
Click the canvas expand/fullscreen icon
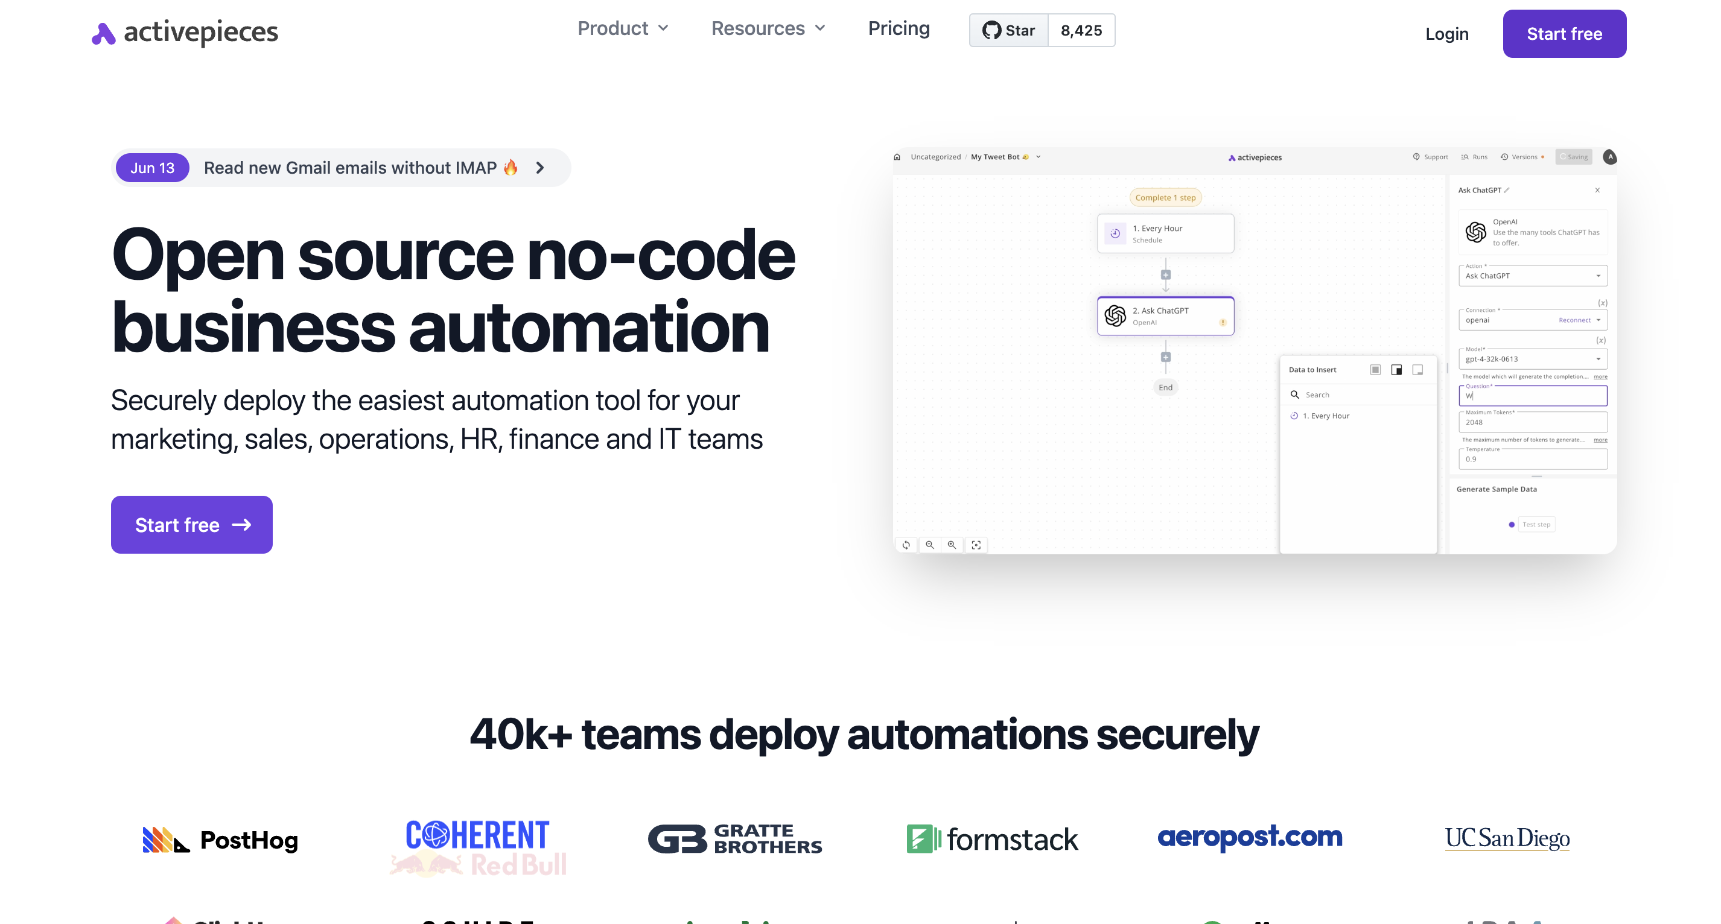click(x=976, y=544)
